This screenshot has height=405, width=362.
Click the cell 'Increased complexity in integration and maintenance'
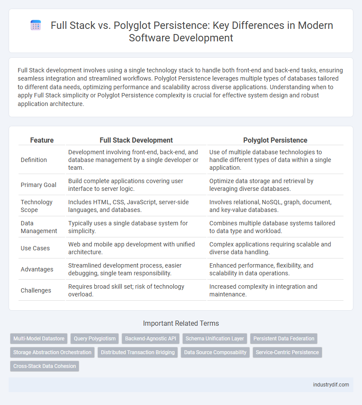(x=275, y=290)
